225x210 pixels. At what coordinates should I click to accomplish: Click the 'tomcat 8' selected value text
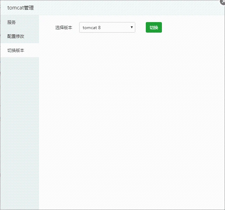(x=91, y=27)
